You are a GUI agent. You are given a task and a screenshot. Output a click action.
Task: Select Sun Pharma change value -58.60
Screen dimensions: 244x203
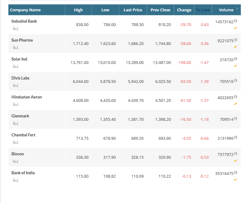185,44
